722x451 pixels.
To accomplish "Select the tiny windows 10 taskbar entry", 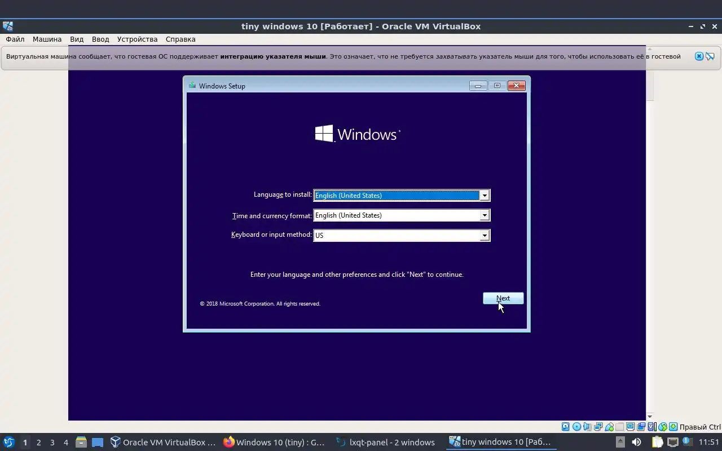I will 501,442.
